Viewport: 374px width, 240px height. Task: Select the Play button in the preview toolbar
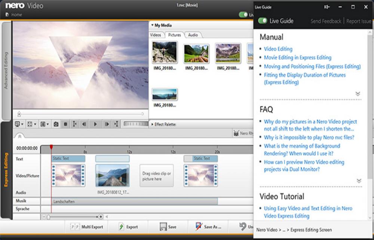[96, 123]
